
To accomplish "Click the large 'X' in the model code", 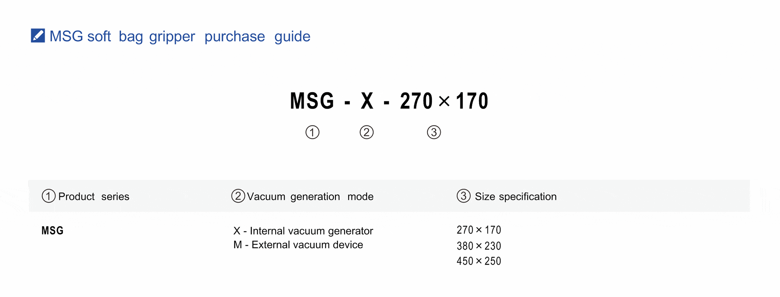I will pos(367,101).
